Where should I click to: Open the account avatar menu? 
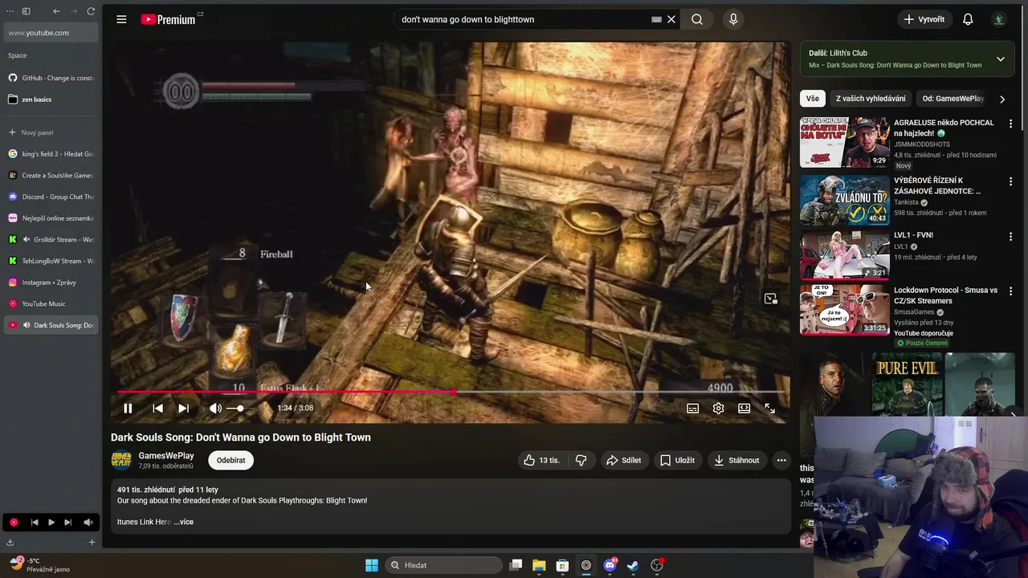(999, 19)
